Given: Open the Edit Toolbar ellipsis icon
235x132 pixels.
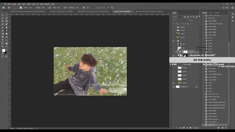Looking at the screenshot, I should pyautogui.click(x=7, y=47).
